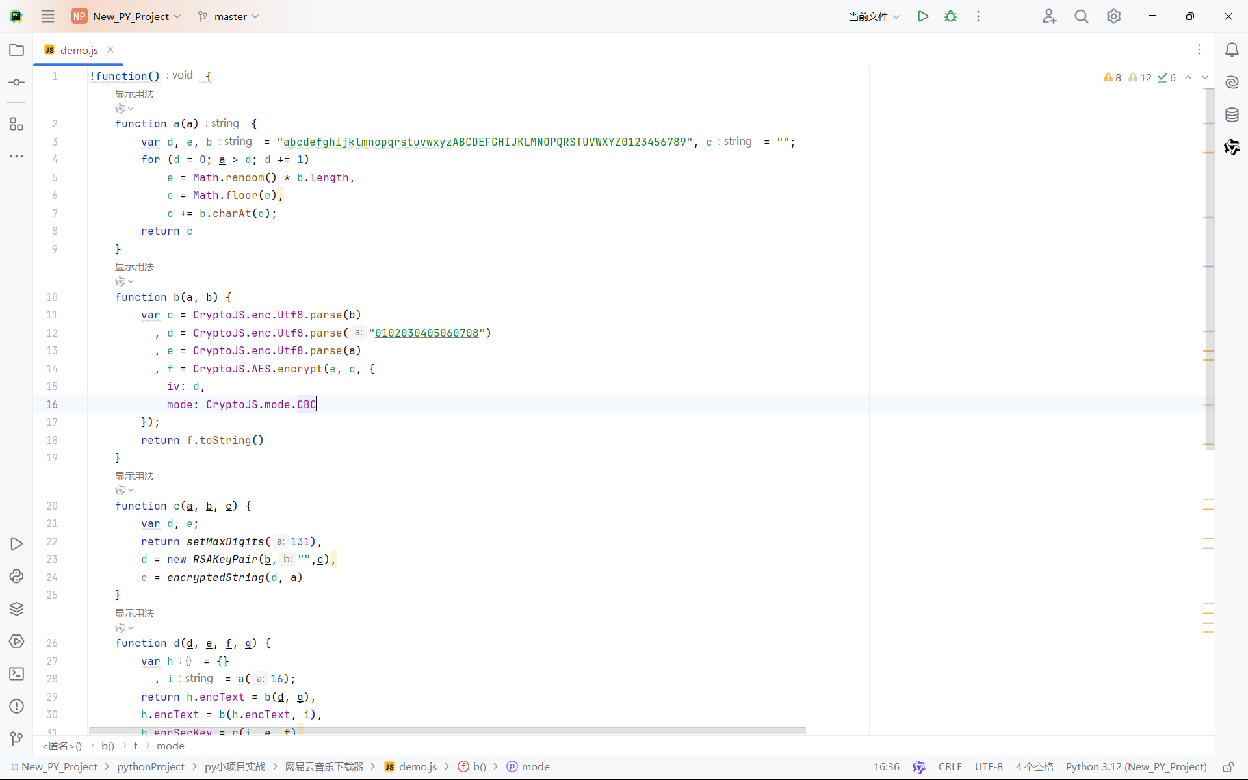The image size is (1248, 780).
Task: Click the horizontal scrollbar in editor
Action: [x=447, y=731]
